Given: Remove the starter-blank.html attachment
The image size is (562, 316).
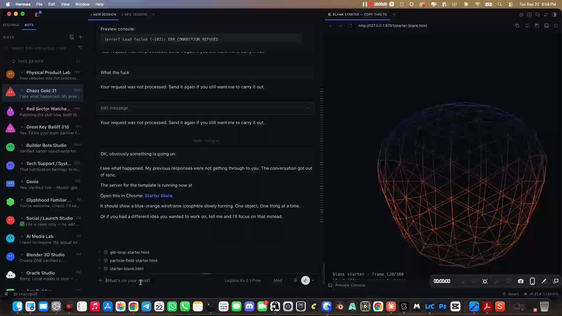Looking at the screenshot, I should [99, 268].
